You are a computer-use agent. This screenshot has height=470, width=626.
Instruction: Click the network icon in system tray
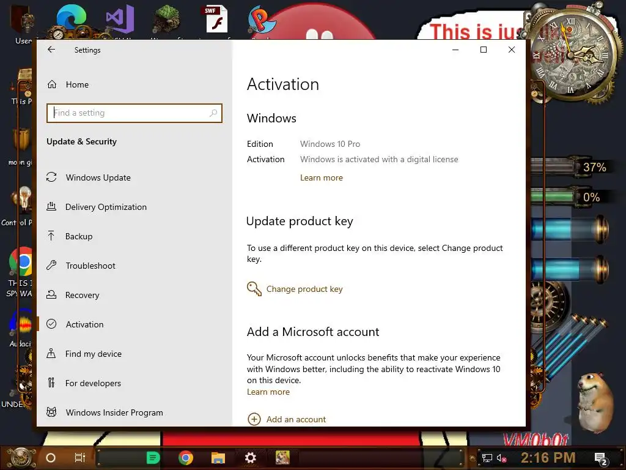click(487, 458)
